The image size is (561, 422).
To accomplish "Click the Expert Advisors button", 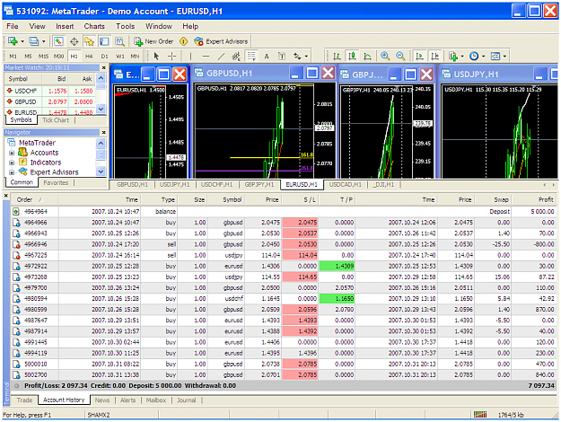I will (221, 41).
